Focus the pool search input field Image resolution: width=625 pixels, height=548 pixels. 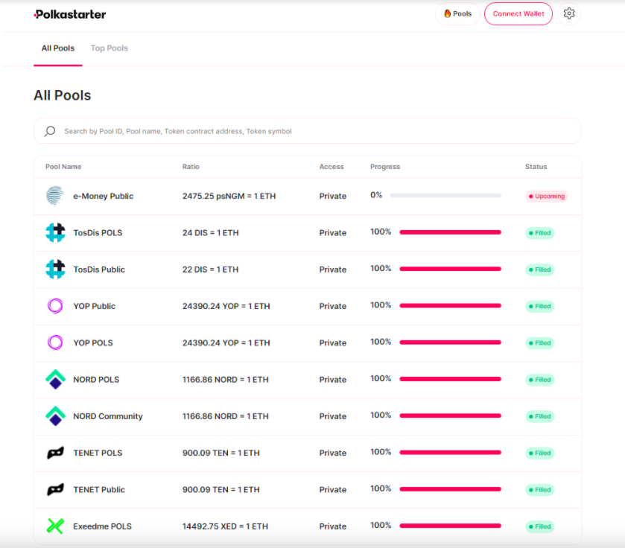coord(307,131)
